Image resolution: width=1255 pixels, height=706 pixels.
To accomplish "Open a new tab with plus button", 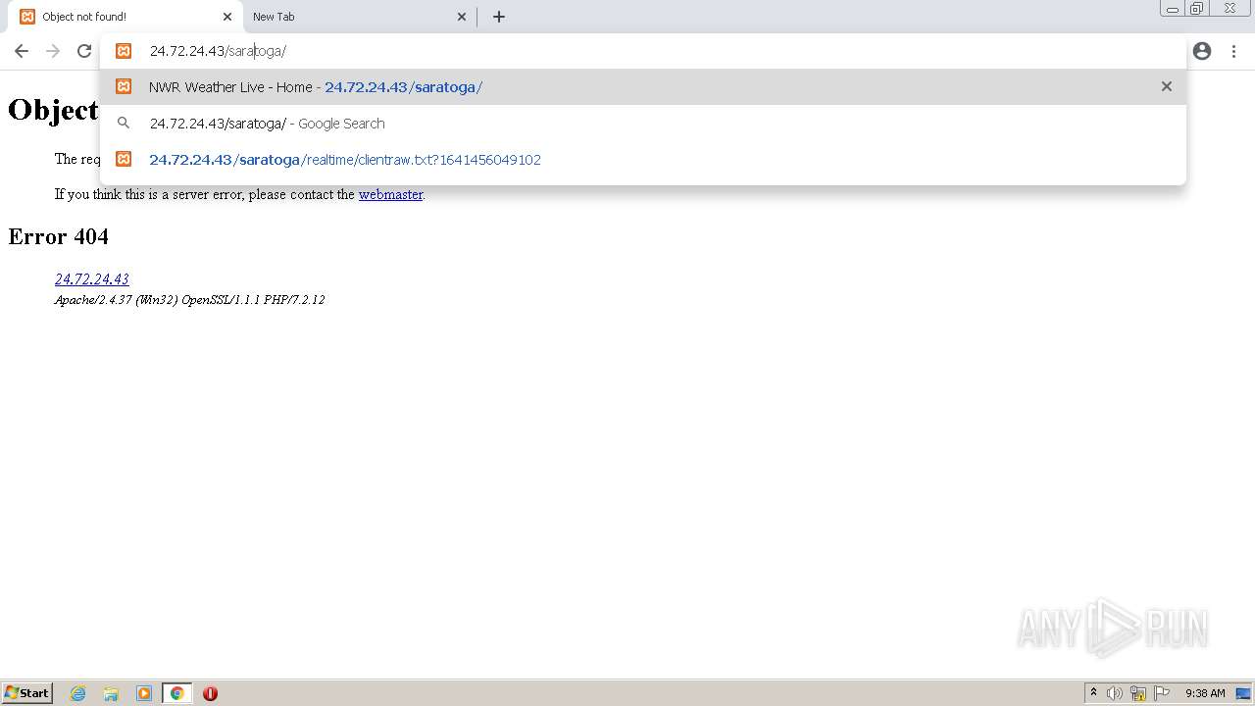I will pos(499,17).
